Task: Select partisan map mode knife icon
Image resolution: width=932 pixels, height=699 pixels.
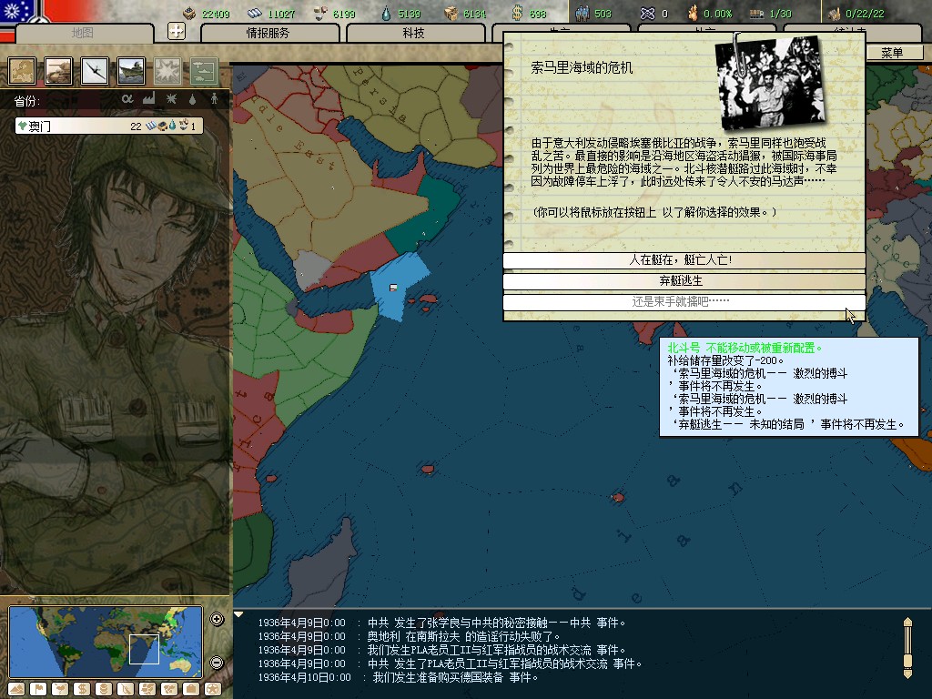Action: point(126,690)
